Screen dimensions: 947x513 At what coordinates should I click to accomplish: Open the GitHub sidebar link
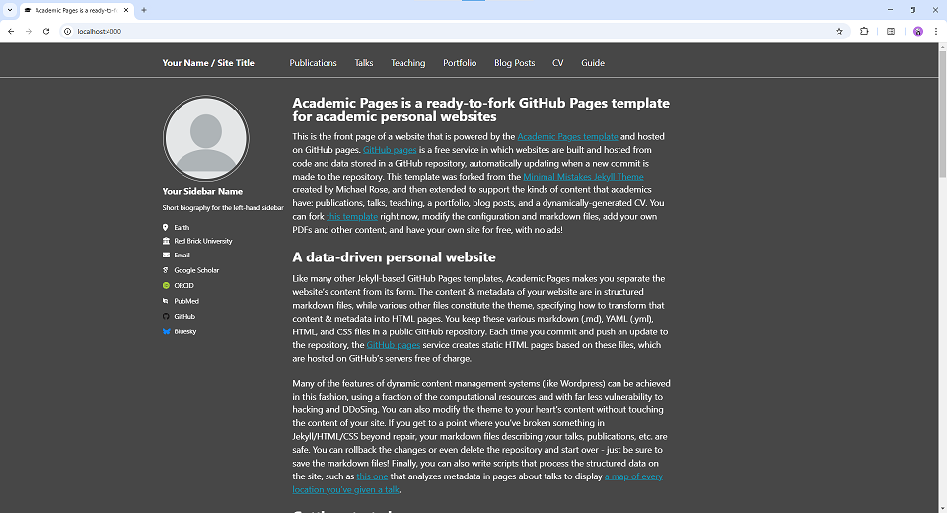coord(184,316)
